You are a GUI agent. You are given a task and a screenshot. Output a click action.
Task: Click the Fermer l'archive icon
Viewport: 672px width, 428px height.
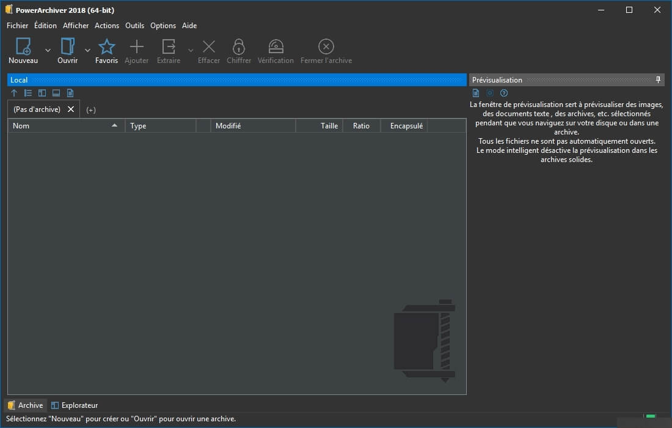point(326,46)
